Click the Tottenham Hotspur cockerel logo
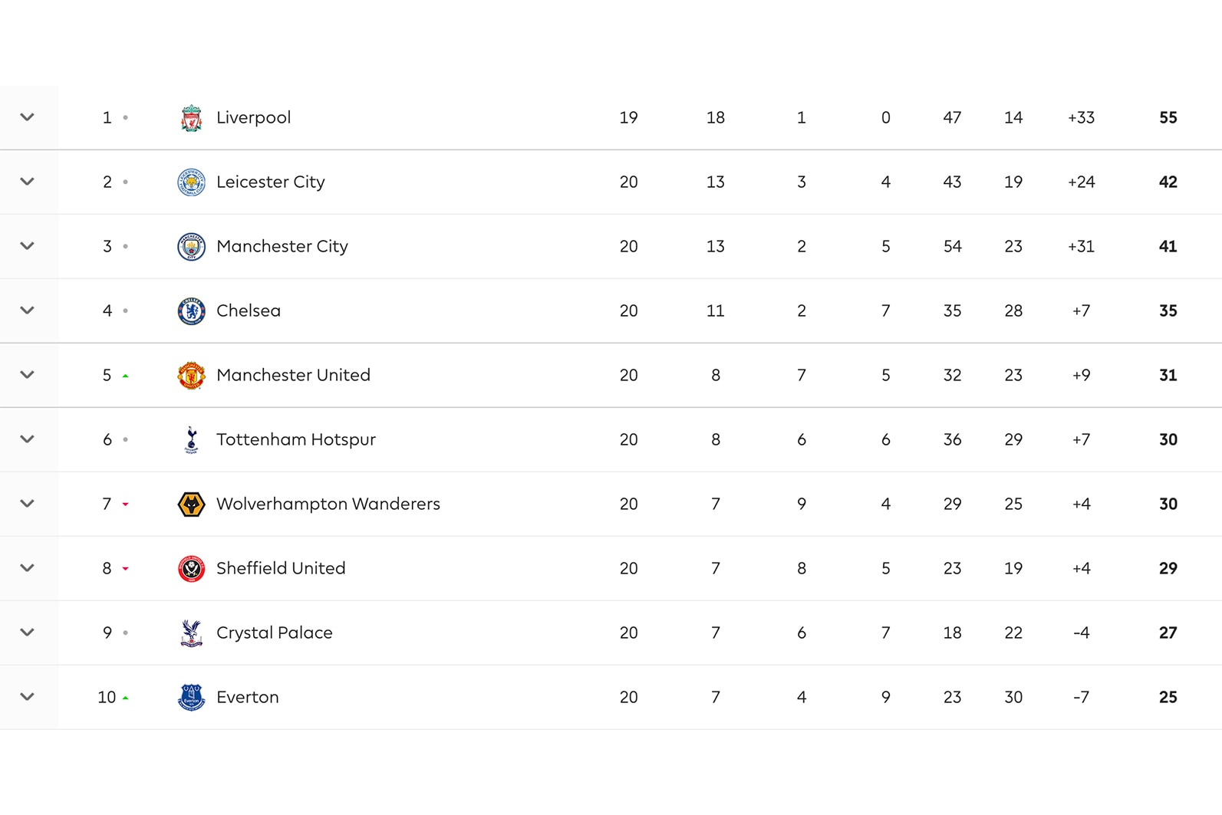Viewport: 1222px width, 815px height. point(191,440)
